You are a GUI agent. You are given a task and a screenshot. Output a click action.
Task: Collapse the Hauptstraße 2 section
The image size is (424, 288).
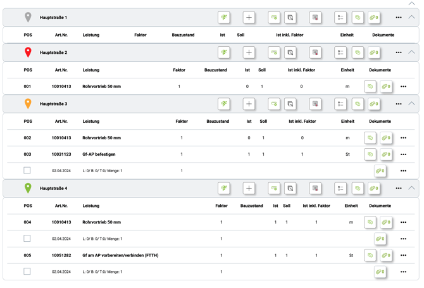pyautogui.click(x=411, y=53)
